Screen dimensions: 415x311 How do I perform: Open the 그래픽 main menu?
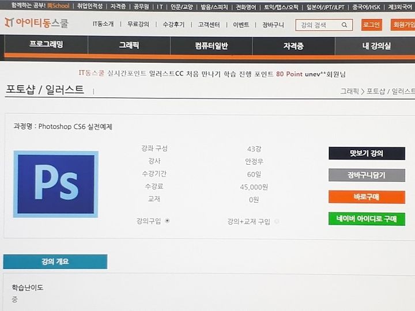[x=129, y=45]
